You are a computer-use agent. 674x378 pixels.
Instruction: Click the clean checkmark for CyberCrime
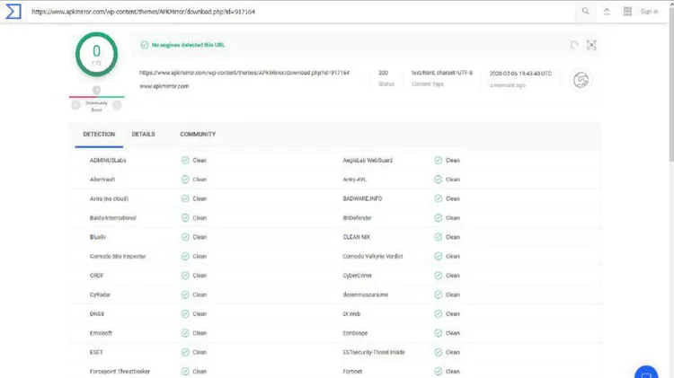[438, 276]
